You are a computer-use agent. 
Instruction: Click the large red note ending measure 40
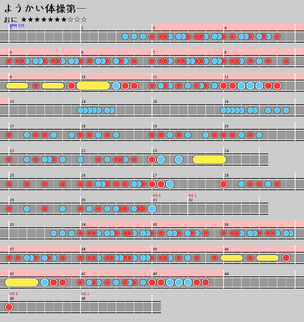click(x=286, y=258)
